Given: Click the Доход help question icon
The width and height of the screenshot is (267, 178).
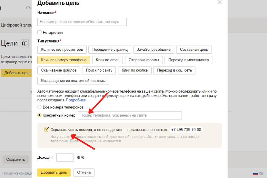Looking at the screenshot, I should coord(51,158).
